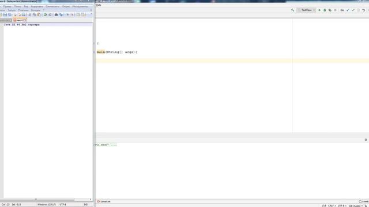Image resolution: width=369 pixels, height=207 pixels.
Task: Close the 'new 4' tab
Action: [x=25, y=20]
